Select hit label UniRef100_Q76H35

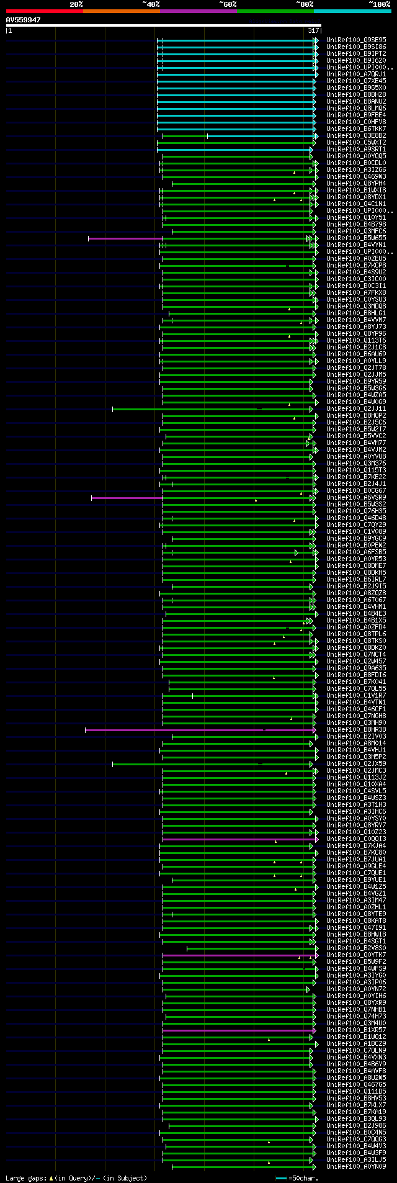coord(356,511)
